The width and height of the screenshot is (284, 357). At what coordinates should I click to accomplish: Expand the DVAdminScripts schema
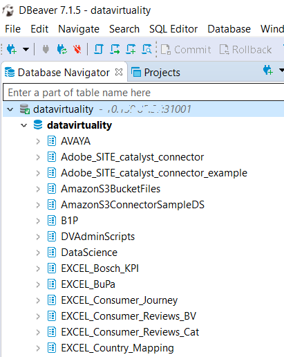(x=38, y=237)
